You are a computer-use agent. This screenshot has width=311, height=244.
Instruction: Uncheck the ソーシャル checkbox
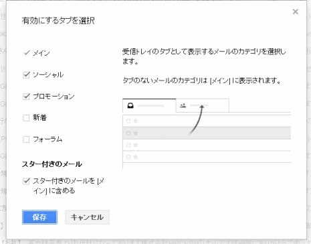(26, 74)
